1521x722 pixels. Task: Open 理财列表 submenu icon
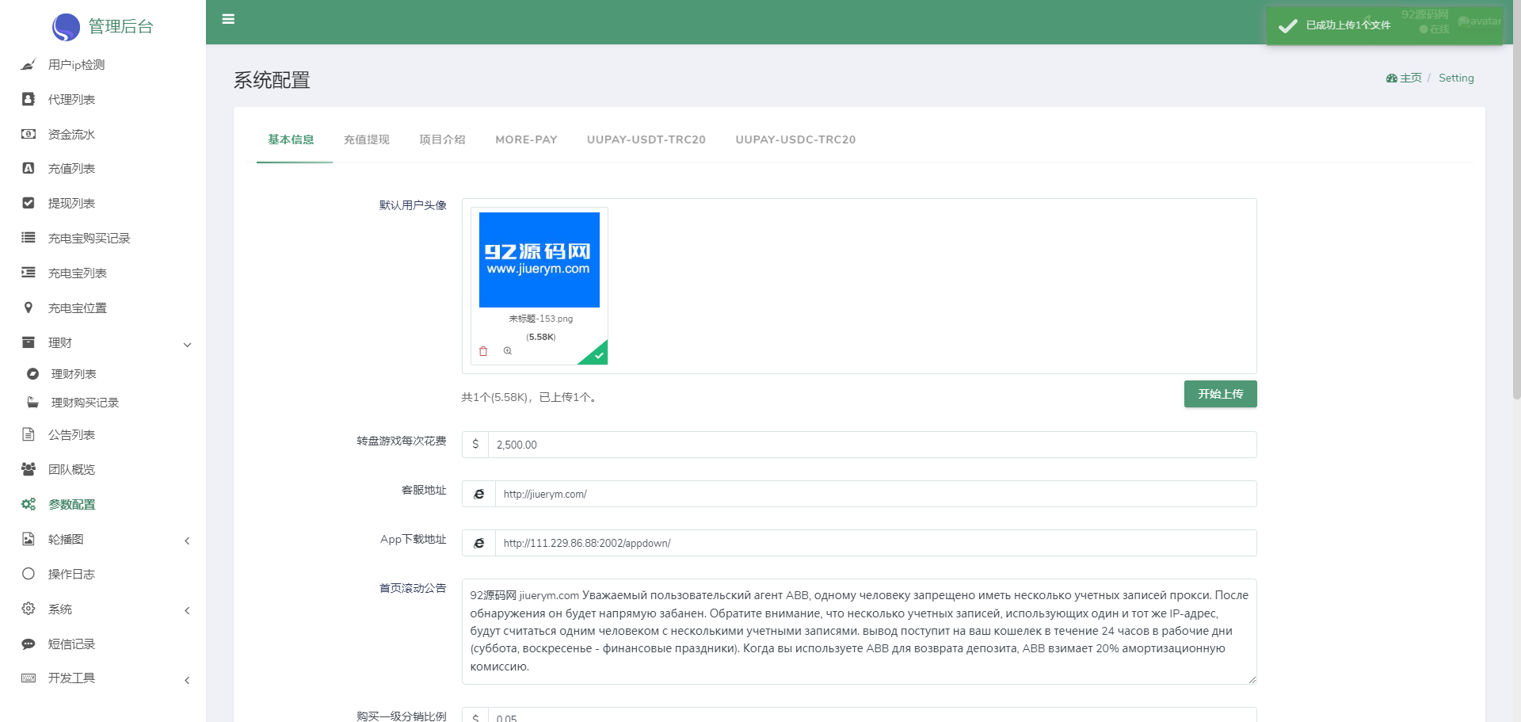click(x=32, y=373)
